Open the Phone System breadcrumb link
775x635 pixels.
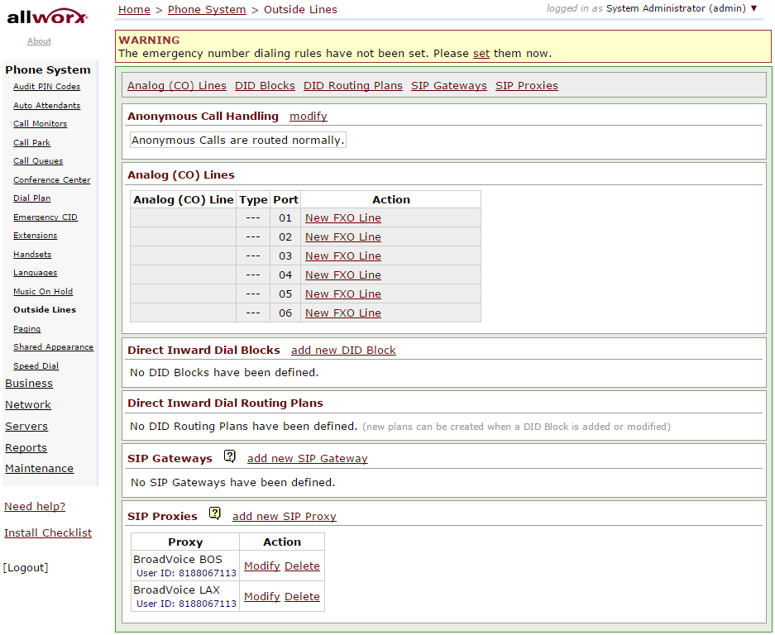(207, 10)
